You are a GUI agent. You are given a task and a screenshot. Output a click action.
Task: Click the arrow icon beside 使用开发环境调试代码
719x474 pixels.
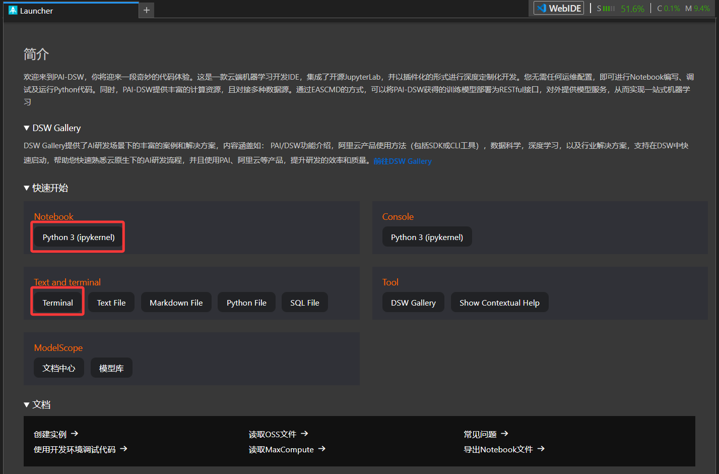point(124,449)
